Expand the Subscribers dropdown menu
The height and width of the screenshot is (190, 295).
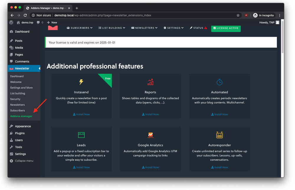coord(79,28)
